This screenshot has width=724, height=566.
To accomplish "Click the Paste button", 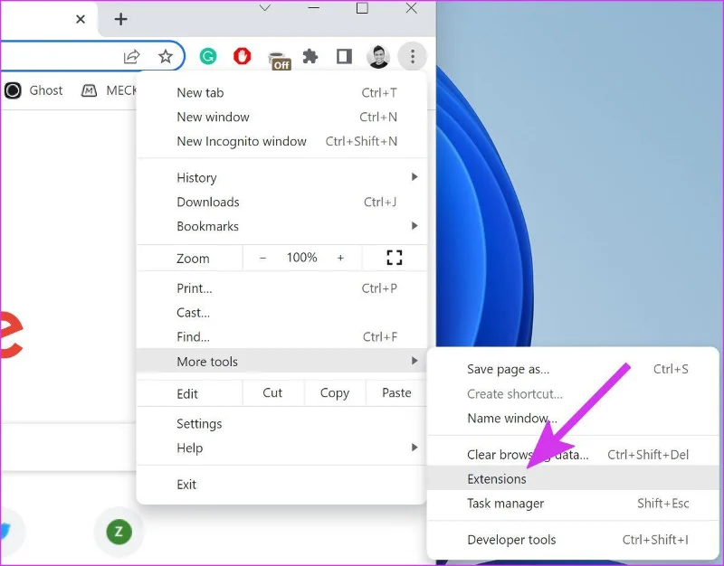I will tap(396, 393).
